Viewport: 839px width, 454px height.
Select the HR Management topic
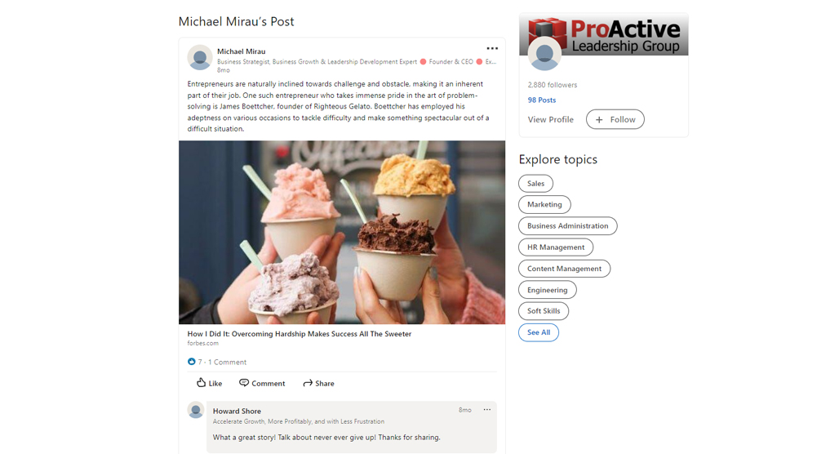pos(556,247)
